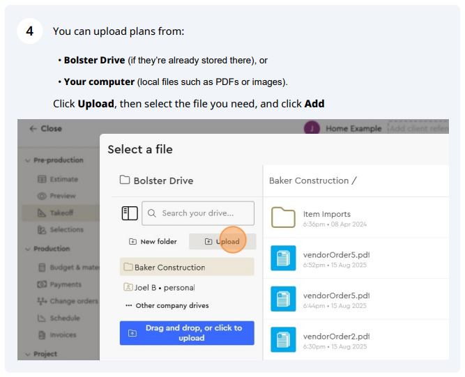Click the Invoices document icon
The width and height of the screenshot is (465, 377).
coord(42,335)
